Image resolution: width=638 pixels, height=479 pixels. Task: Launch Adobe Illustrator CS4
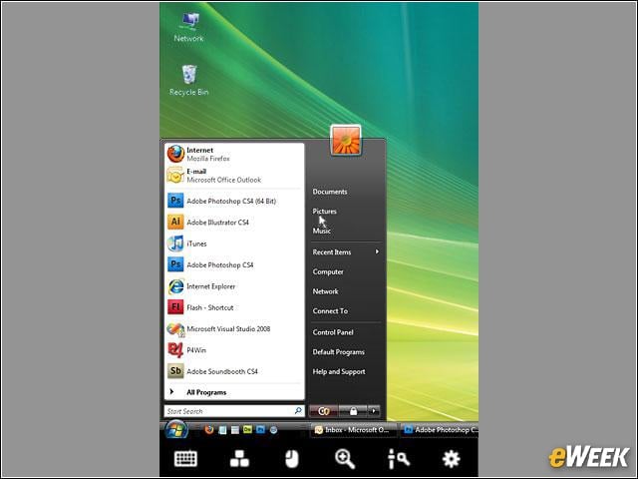(x=234, y=222)
